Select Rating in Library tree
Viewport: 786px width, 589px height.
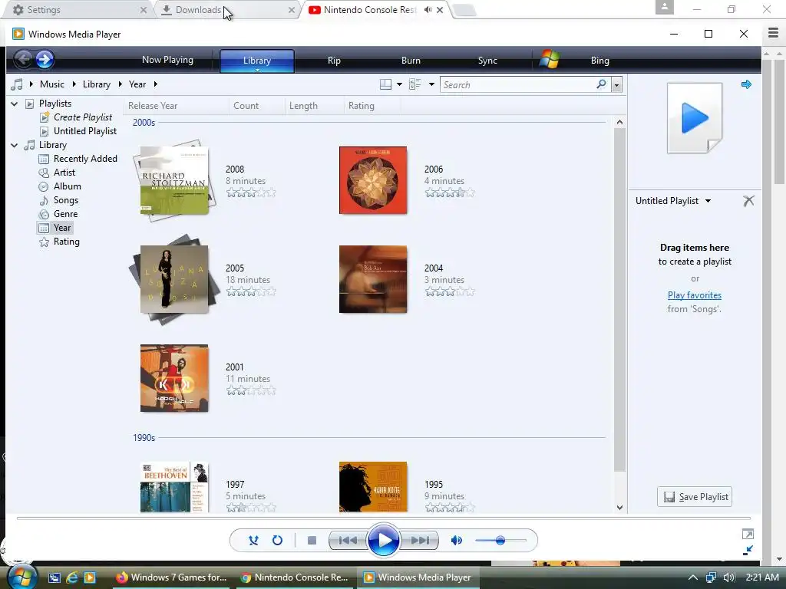pos(66,242)
